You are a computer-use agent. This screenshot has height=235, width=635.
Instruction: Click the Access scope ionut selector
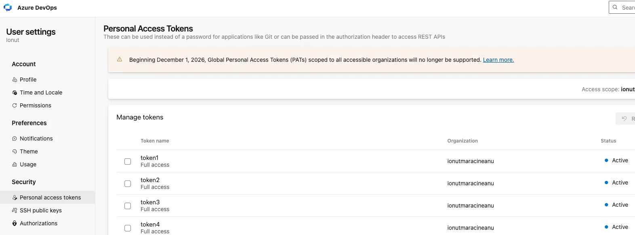coord(608,89)
